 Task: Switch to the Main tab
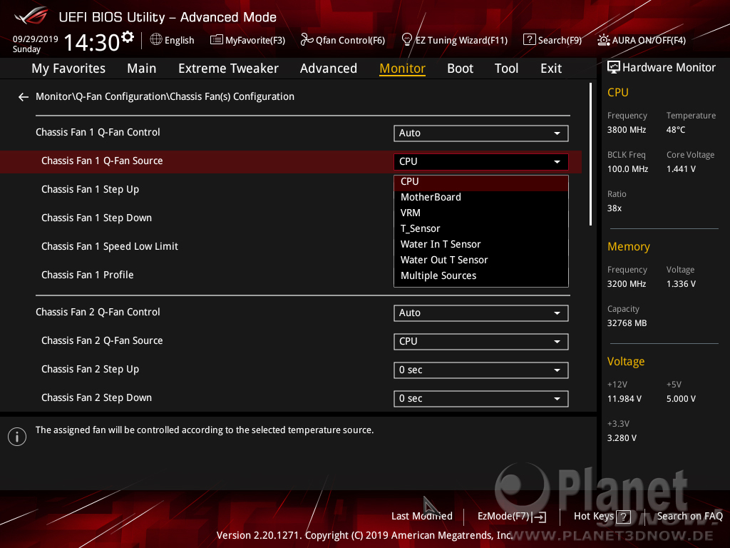pos(142,68)
